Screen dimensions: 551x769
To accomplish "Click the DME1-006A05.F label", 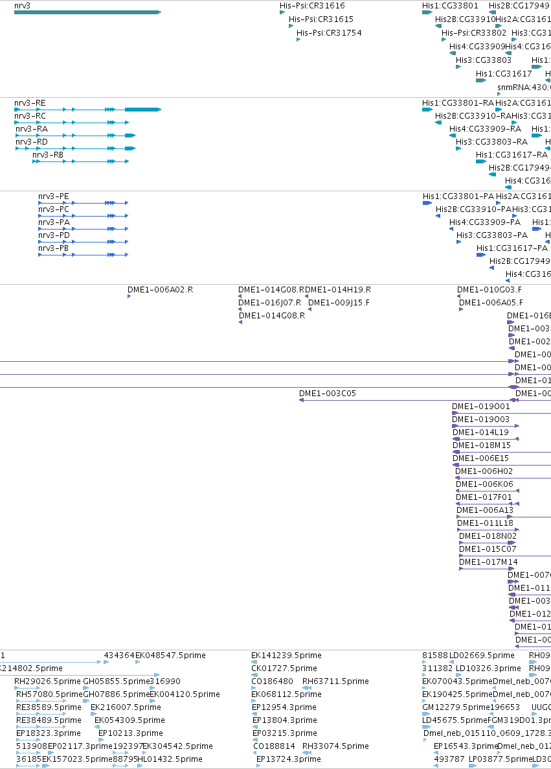I will coord(491,303).
